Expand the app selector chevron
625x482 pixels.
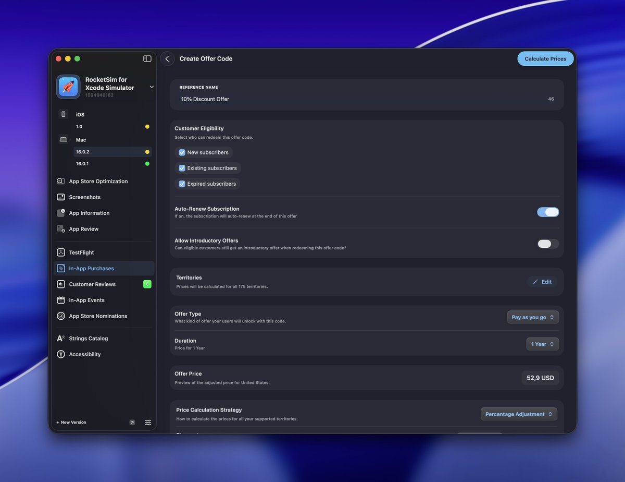click(152, 87)
